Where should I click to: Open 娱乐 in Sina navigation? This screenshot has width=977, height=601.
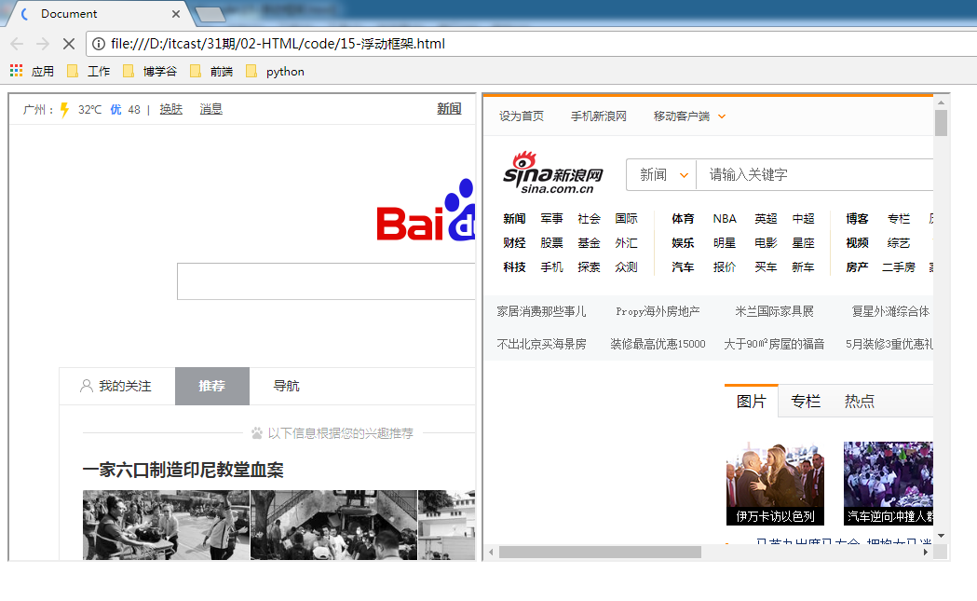[x=683, y=242]
